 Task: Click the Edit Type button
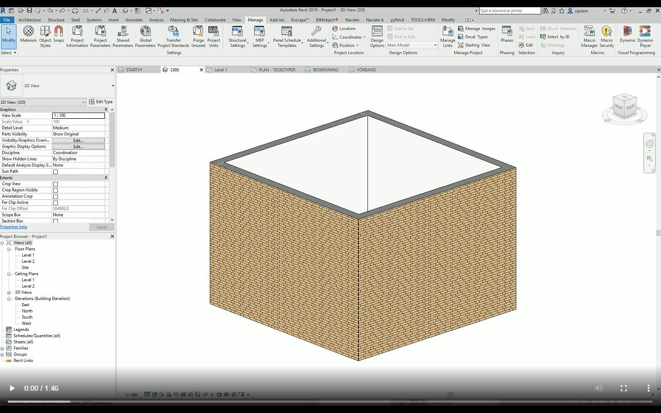[x=101, y=102]
